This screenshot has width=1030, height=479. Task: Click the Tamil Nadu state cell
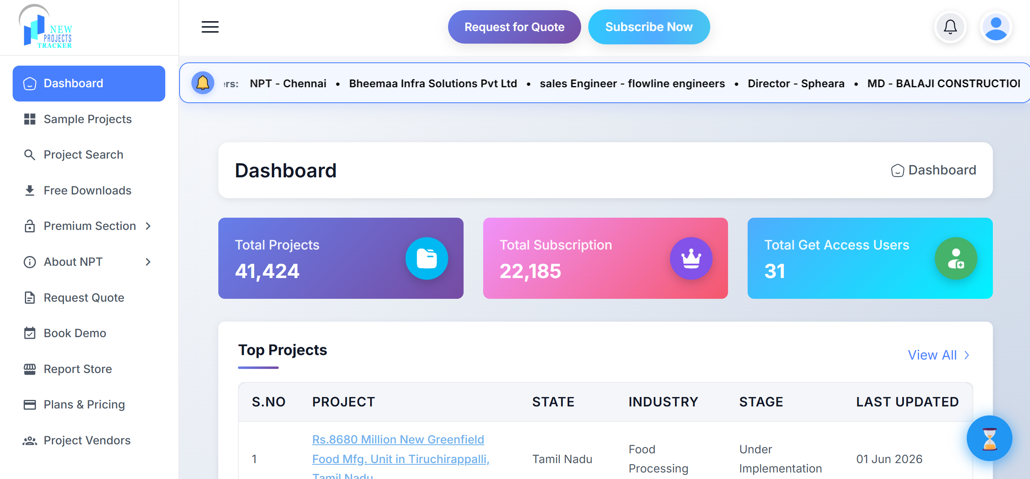tap(562, 459)
